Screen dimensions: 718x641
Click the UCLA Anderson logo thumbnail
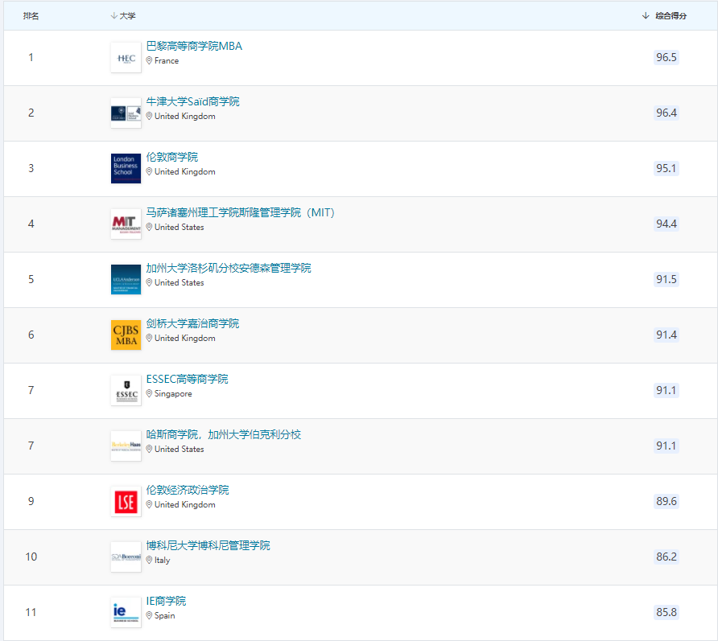click(126, 279)
